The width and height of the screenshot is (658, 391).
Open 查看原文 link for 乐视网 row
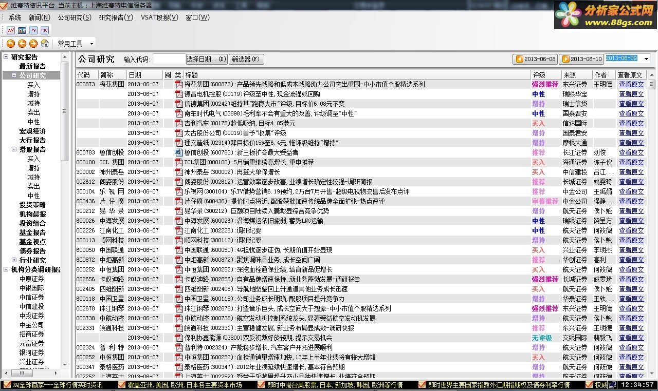(631, 191)
